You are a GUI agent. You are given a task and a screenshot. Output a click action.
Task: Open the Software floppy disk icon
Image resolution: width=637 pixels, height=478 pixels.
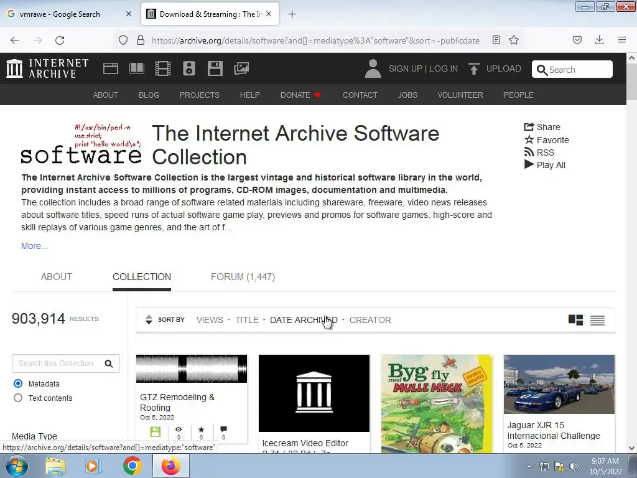[215, 68]
